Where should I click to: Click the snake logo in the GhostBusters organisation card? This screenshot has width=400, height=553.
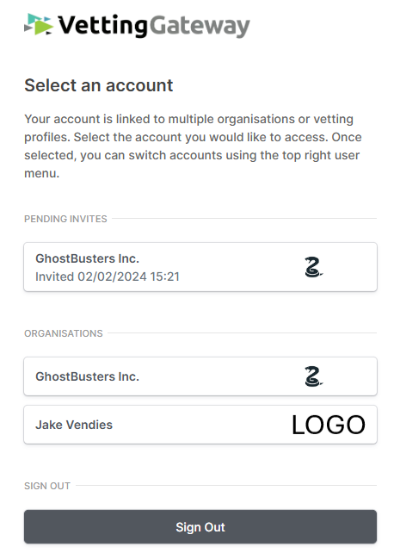314,376
